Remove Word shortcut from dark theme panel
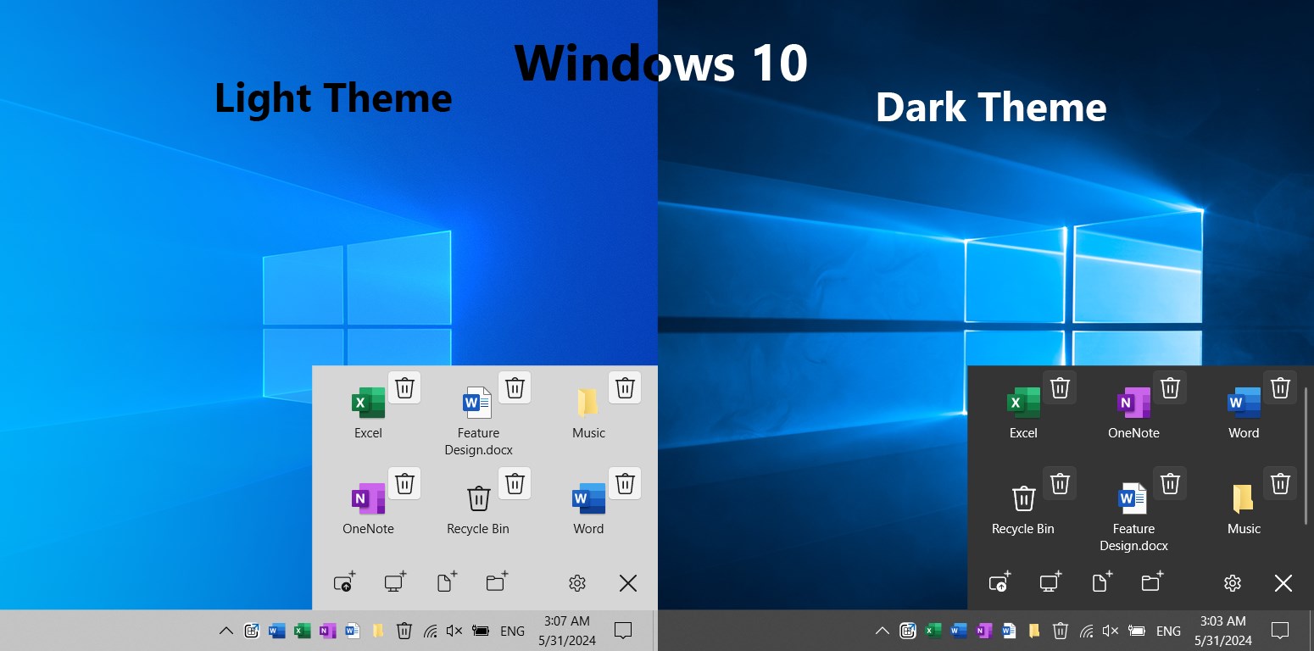The width and height of the screenshot is (1314, 651). tap(1280, 387)
